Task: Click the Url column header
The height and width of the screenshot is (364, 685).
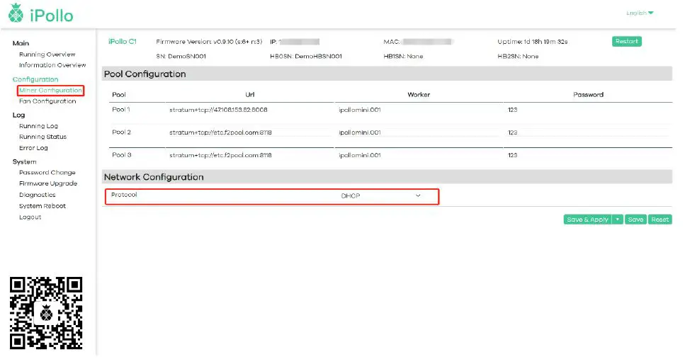Action: 250,95
